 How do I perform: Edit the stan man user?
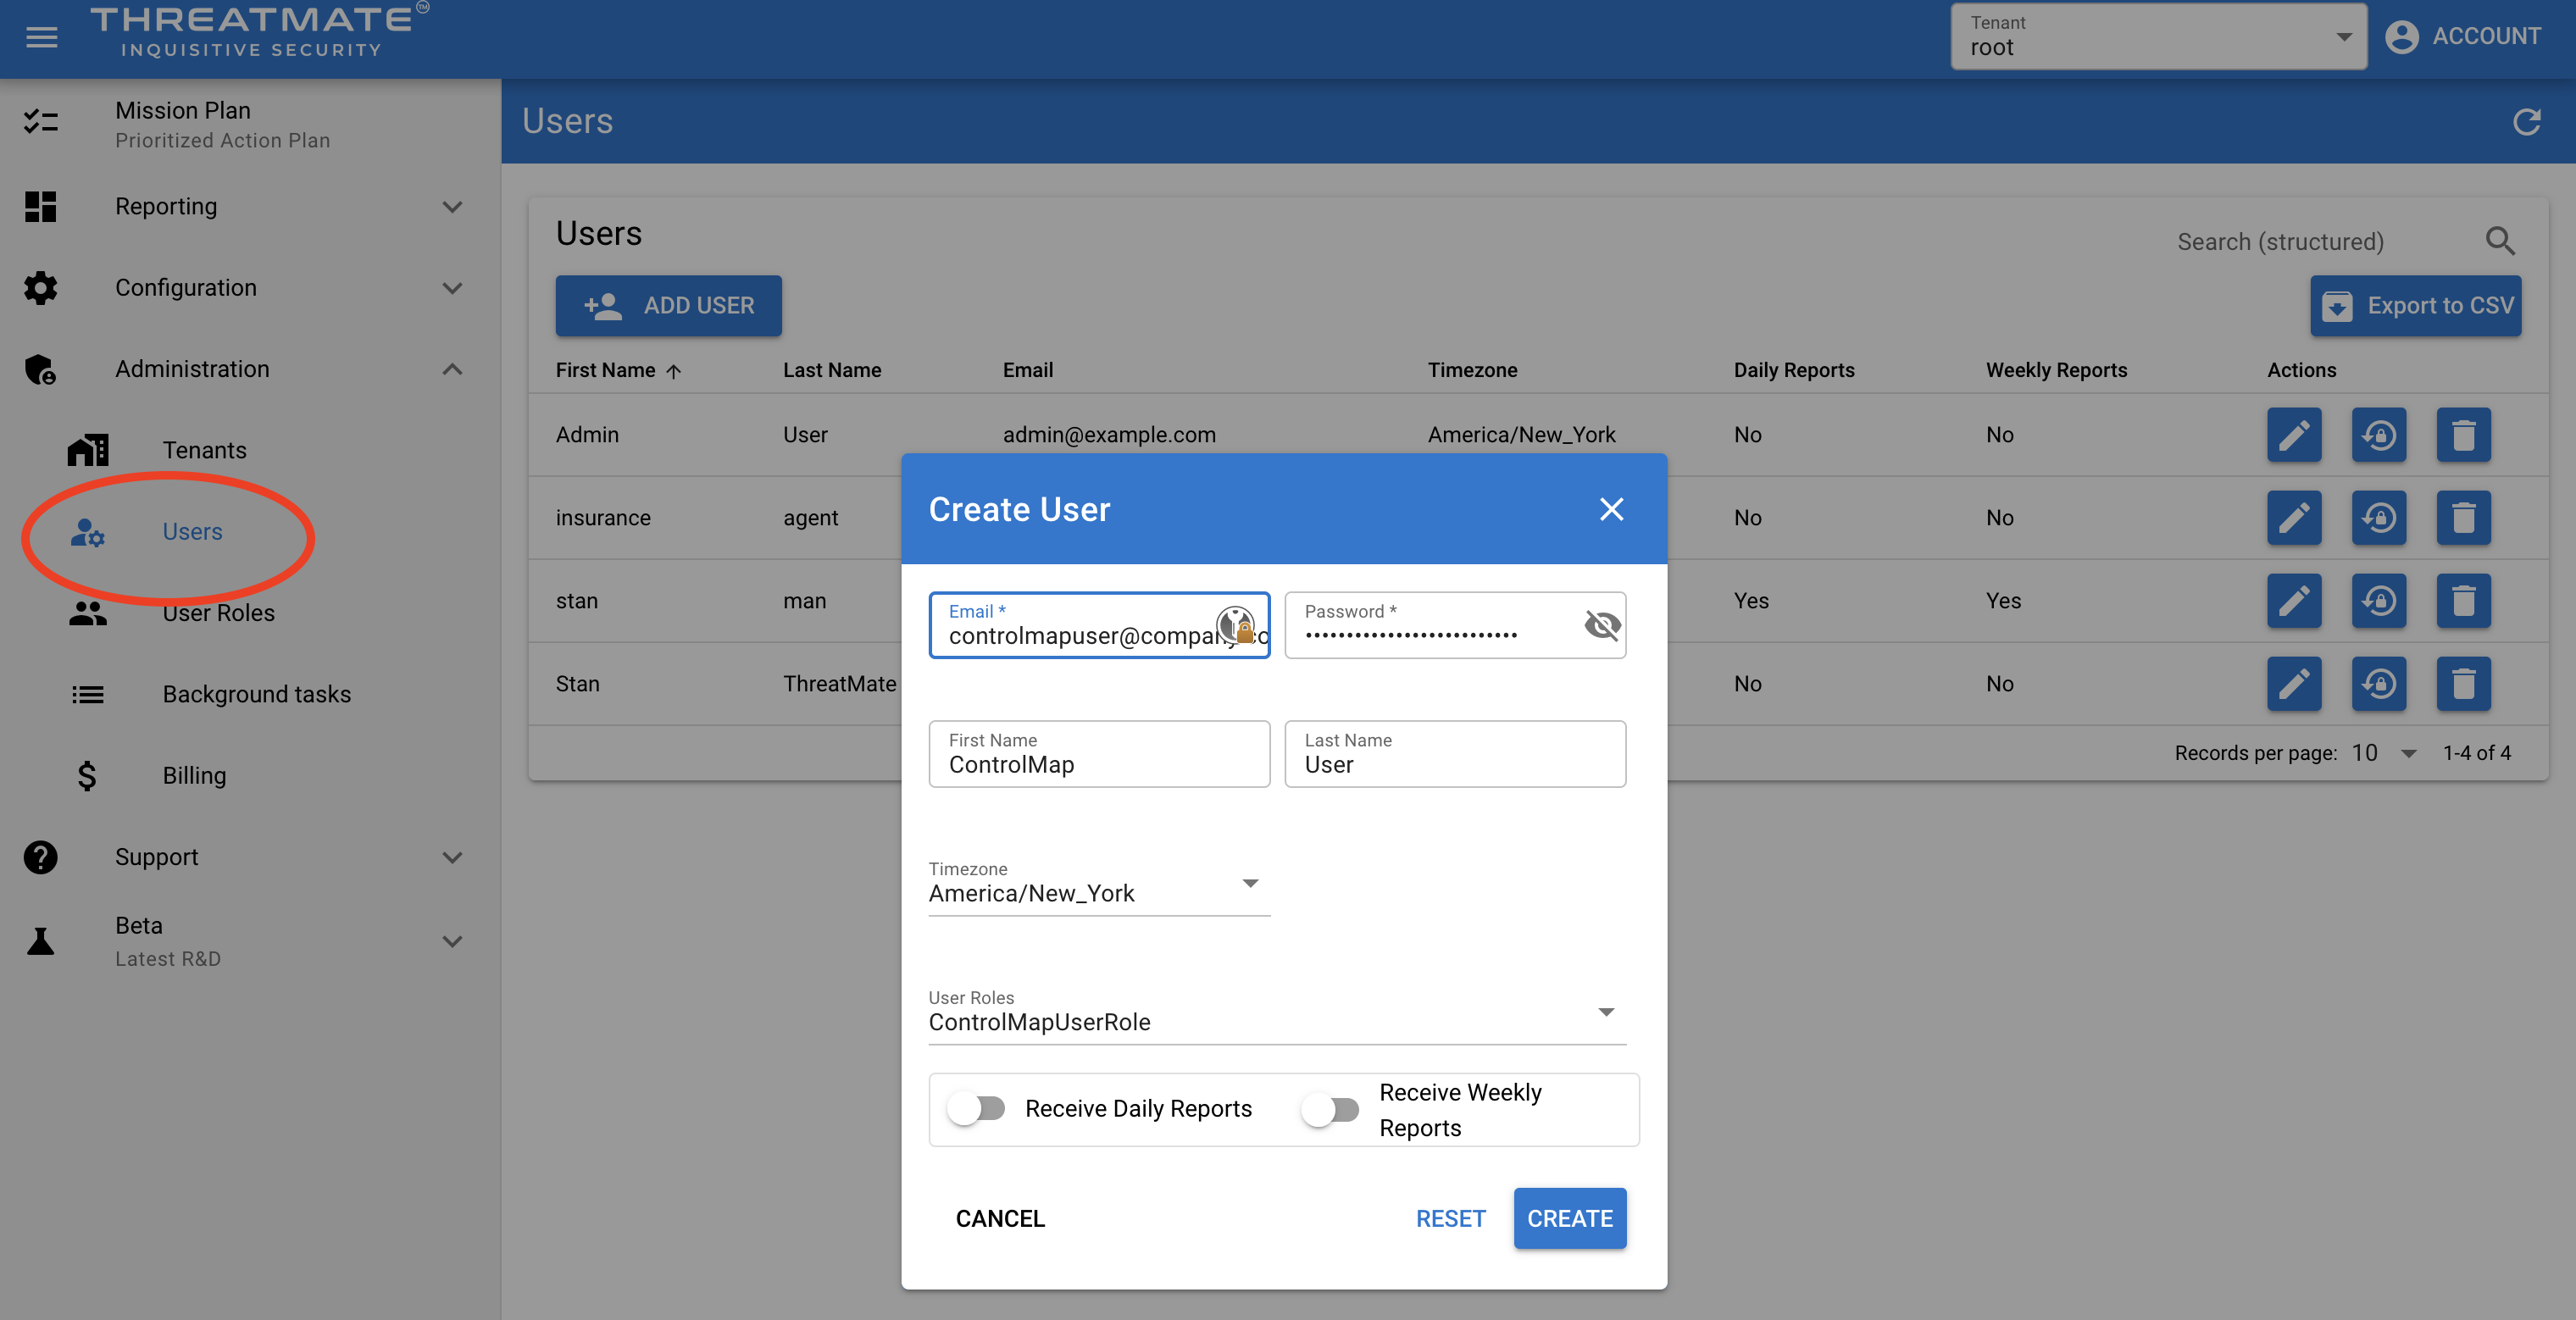(x=2294, y=601)
